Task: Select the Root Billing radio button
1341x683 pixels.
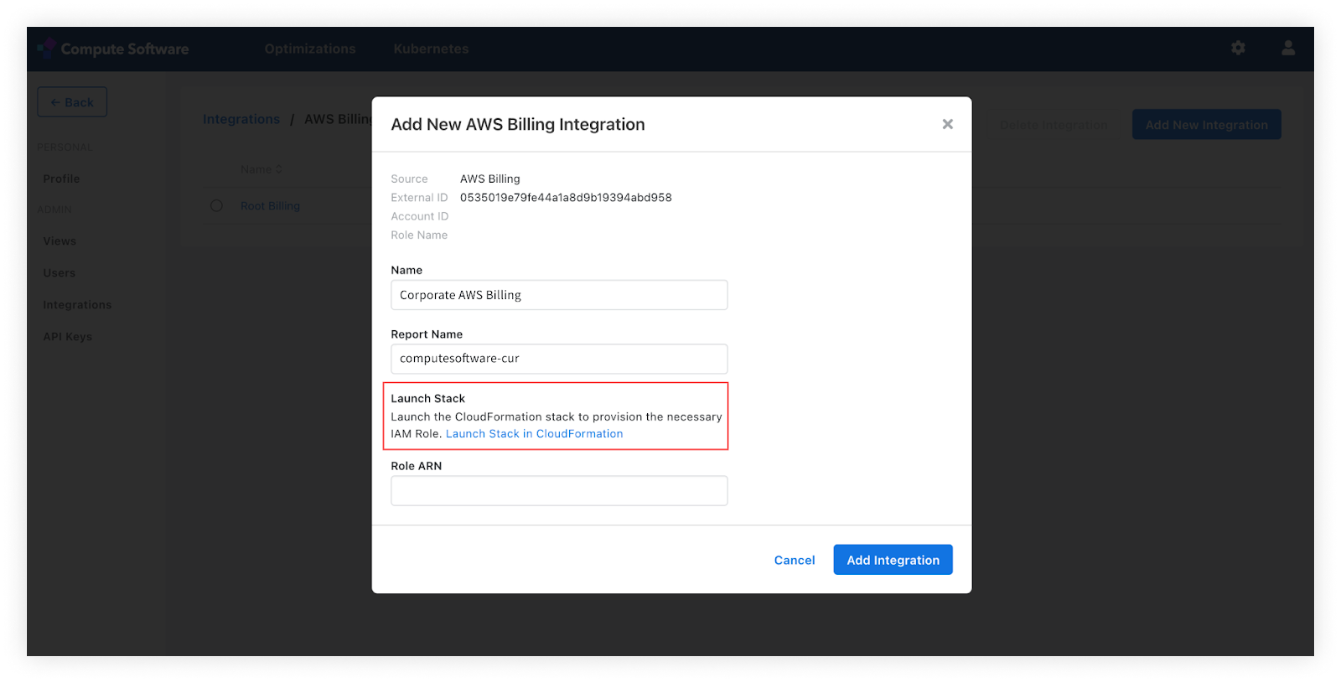Action: (217, 205)
